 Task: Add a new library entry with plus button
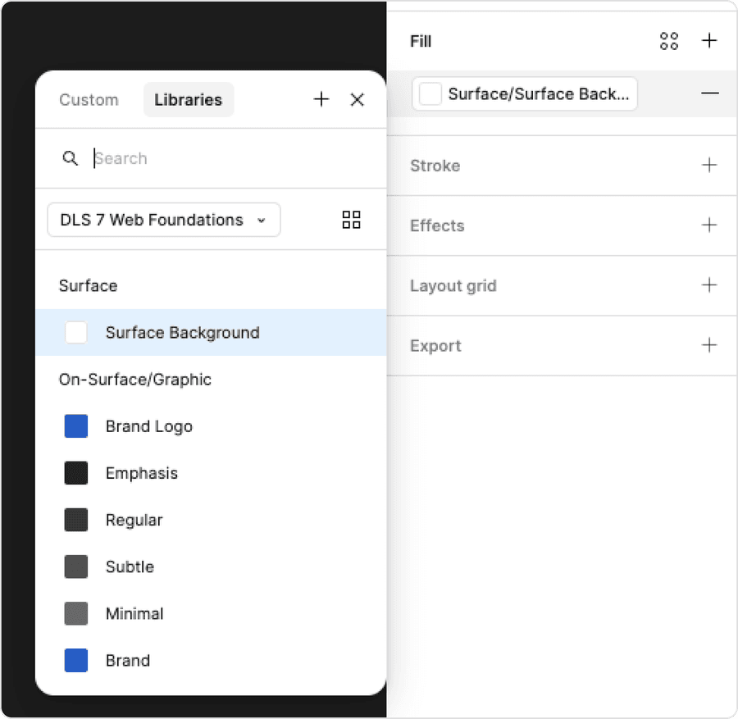point(321,99)
